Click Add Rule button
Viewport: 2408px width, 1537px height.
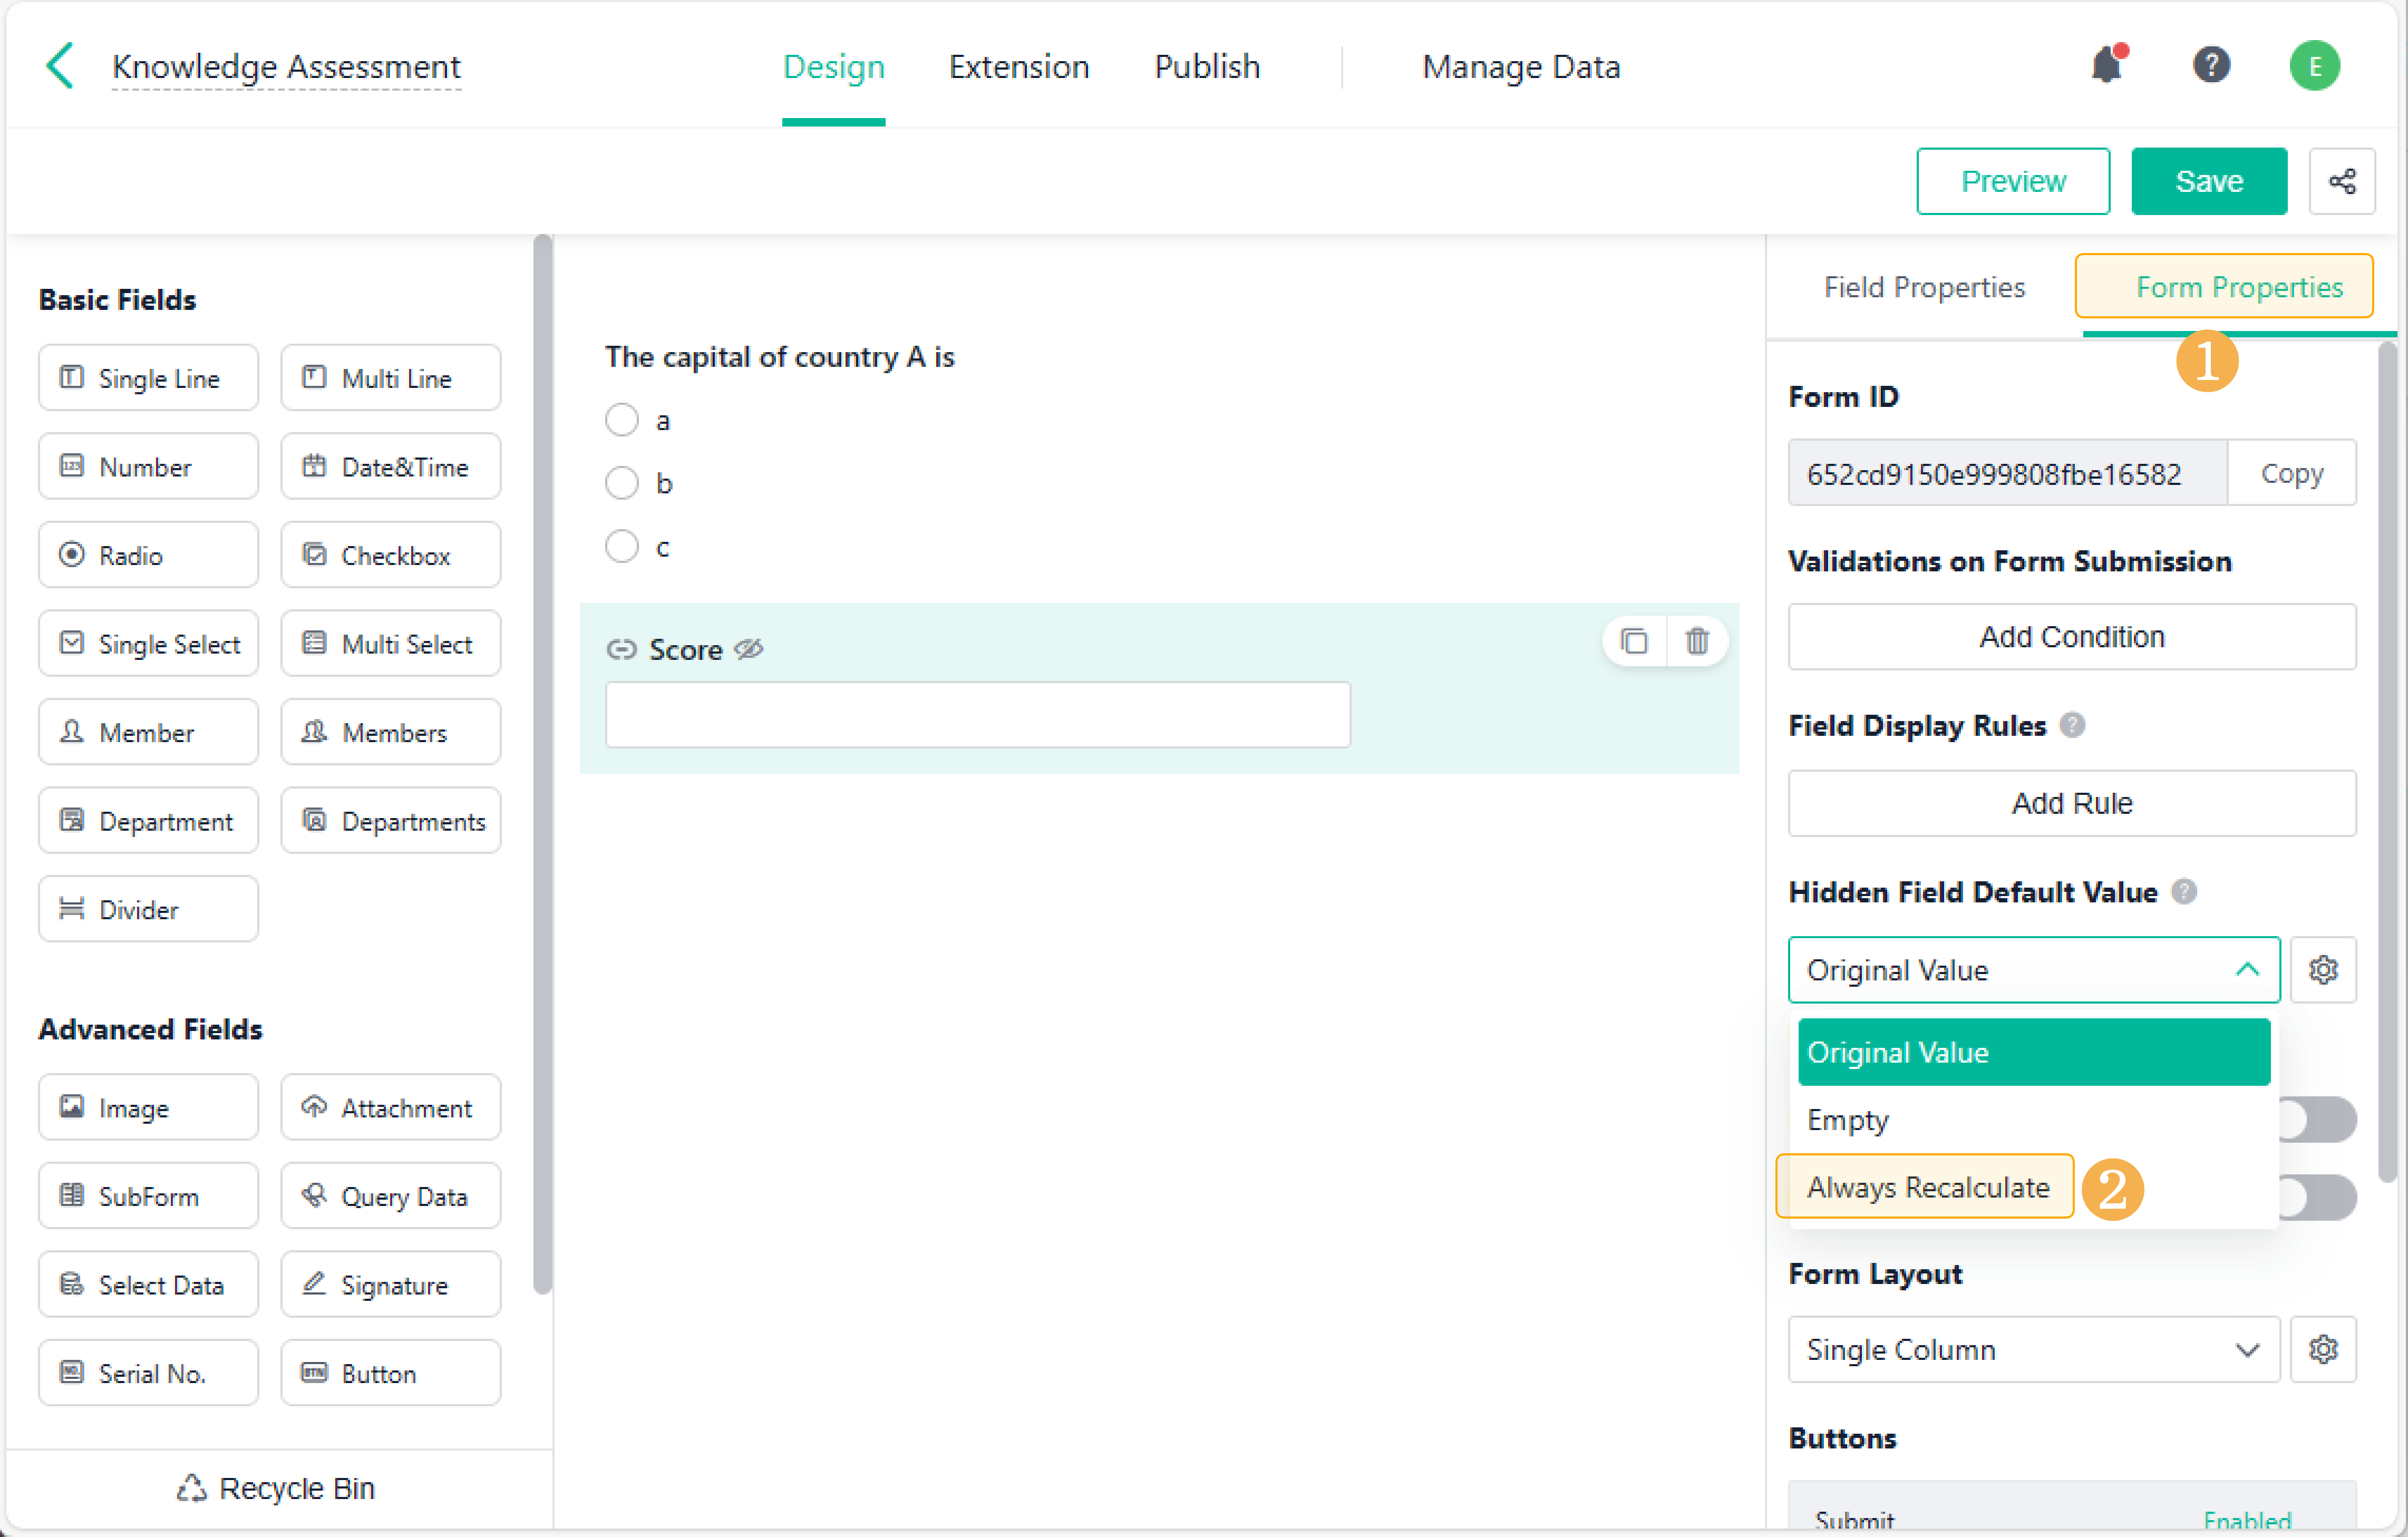[2072, 803]
